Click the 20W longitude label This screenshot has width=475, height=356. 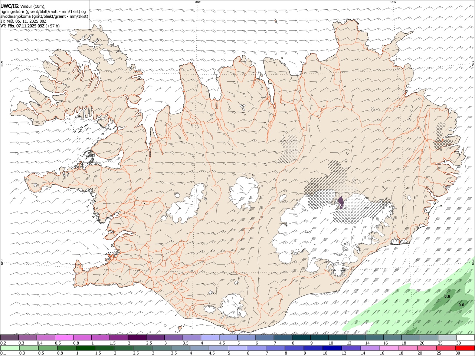(197, 2)
